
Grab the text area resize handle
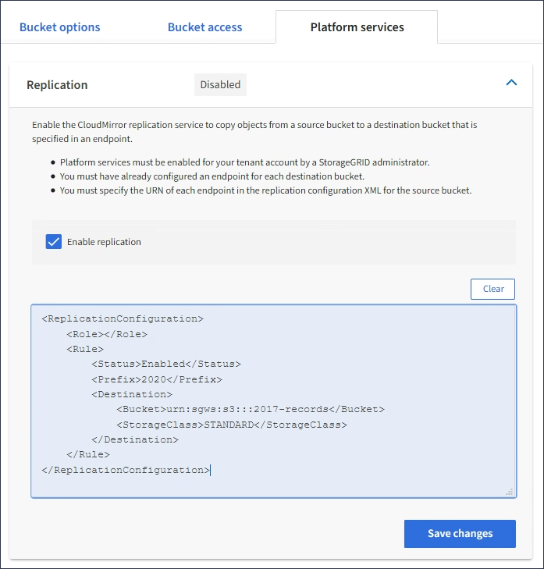(510, 492)
